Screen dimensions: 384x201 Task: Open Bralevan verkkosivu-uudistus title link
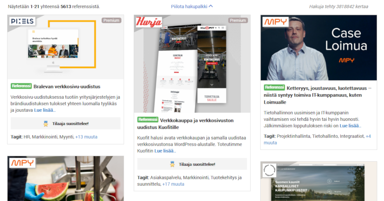point(67,86)
